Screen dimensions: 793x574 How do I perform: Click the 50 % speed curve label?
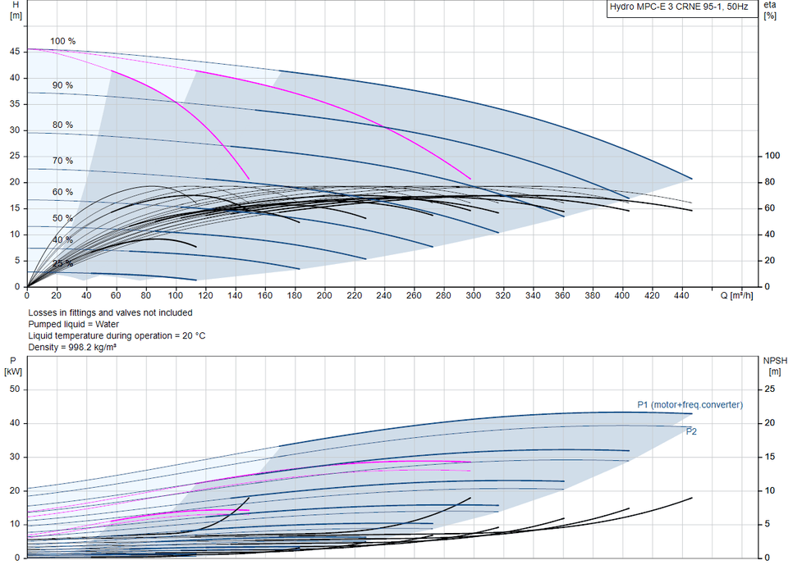[x=62, y=218]
